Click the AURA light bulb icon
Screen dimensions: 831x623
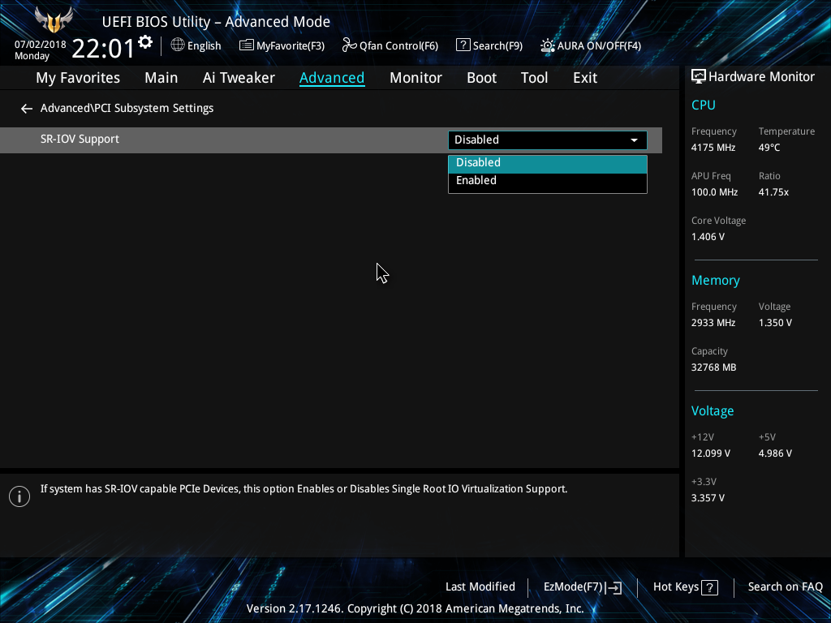click(548, 45)
